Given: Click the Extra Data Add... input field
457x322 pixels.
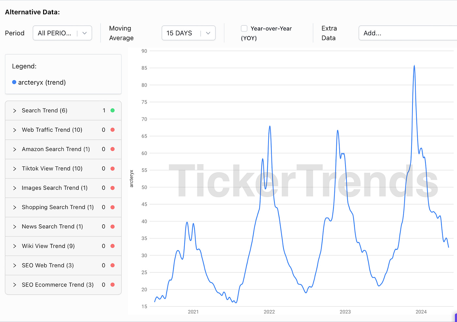Looking at the screenshot, I should pyautogui.click(x=408, y=33).
